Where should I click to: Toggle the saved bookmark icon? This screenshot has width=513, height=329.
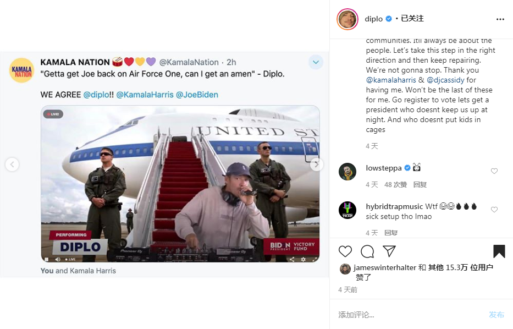tap(499, 251)
